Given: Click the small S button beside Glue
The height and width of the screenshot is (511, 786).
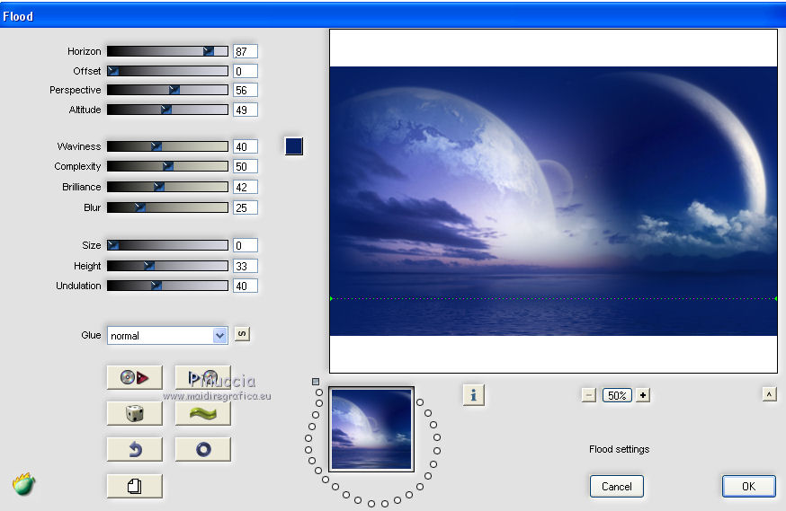Looking at the screenshot, I should [x=242, y=334].
